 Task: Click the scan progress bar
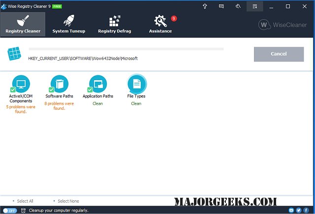pos(126,49)
